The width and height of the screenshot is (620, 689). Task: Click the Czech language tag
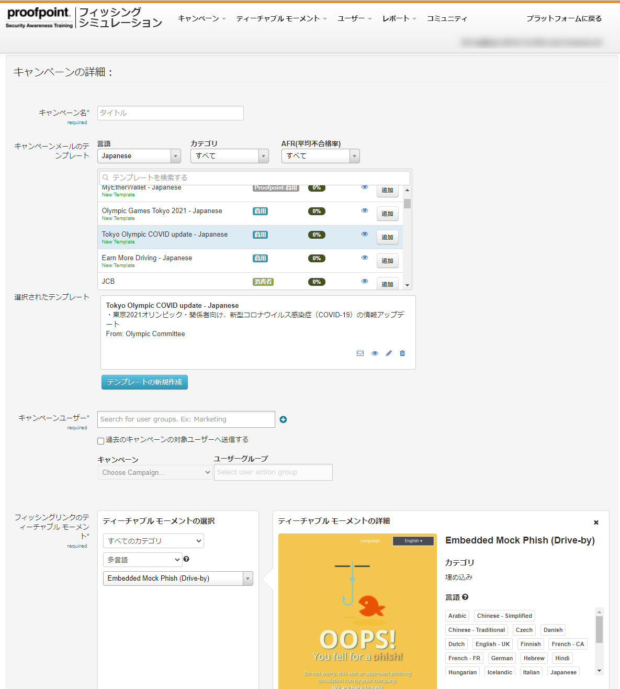click(x=524, y=630)
